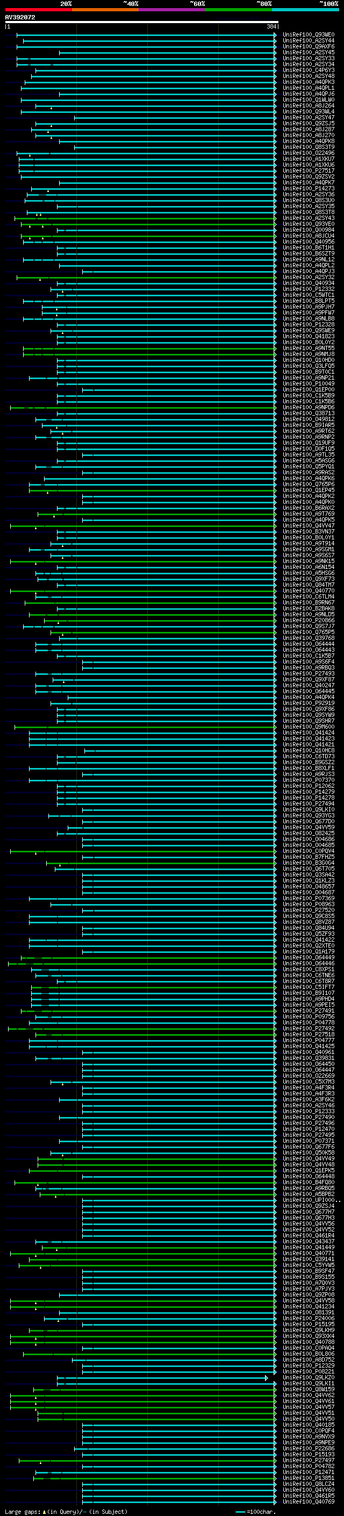
Task: Open hit UniRef100_C4P6Y3
Action: (309, 70)
